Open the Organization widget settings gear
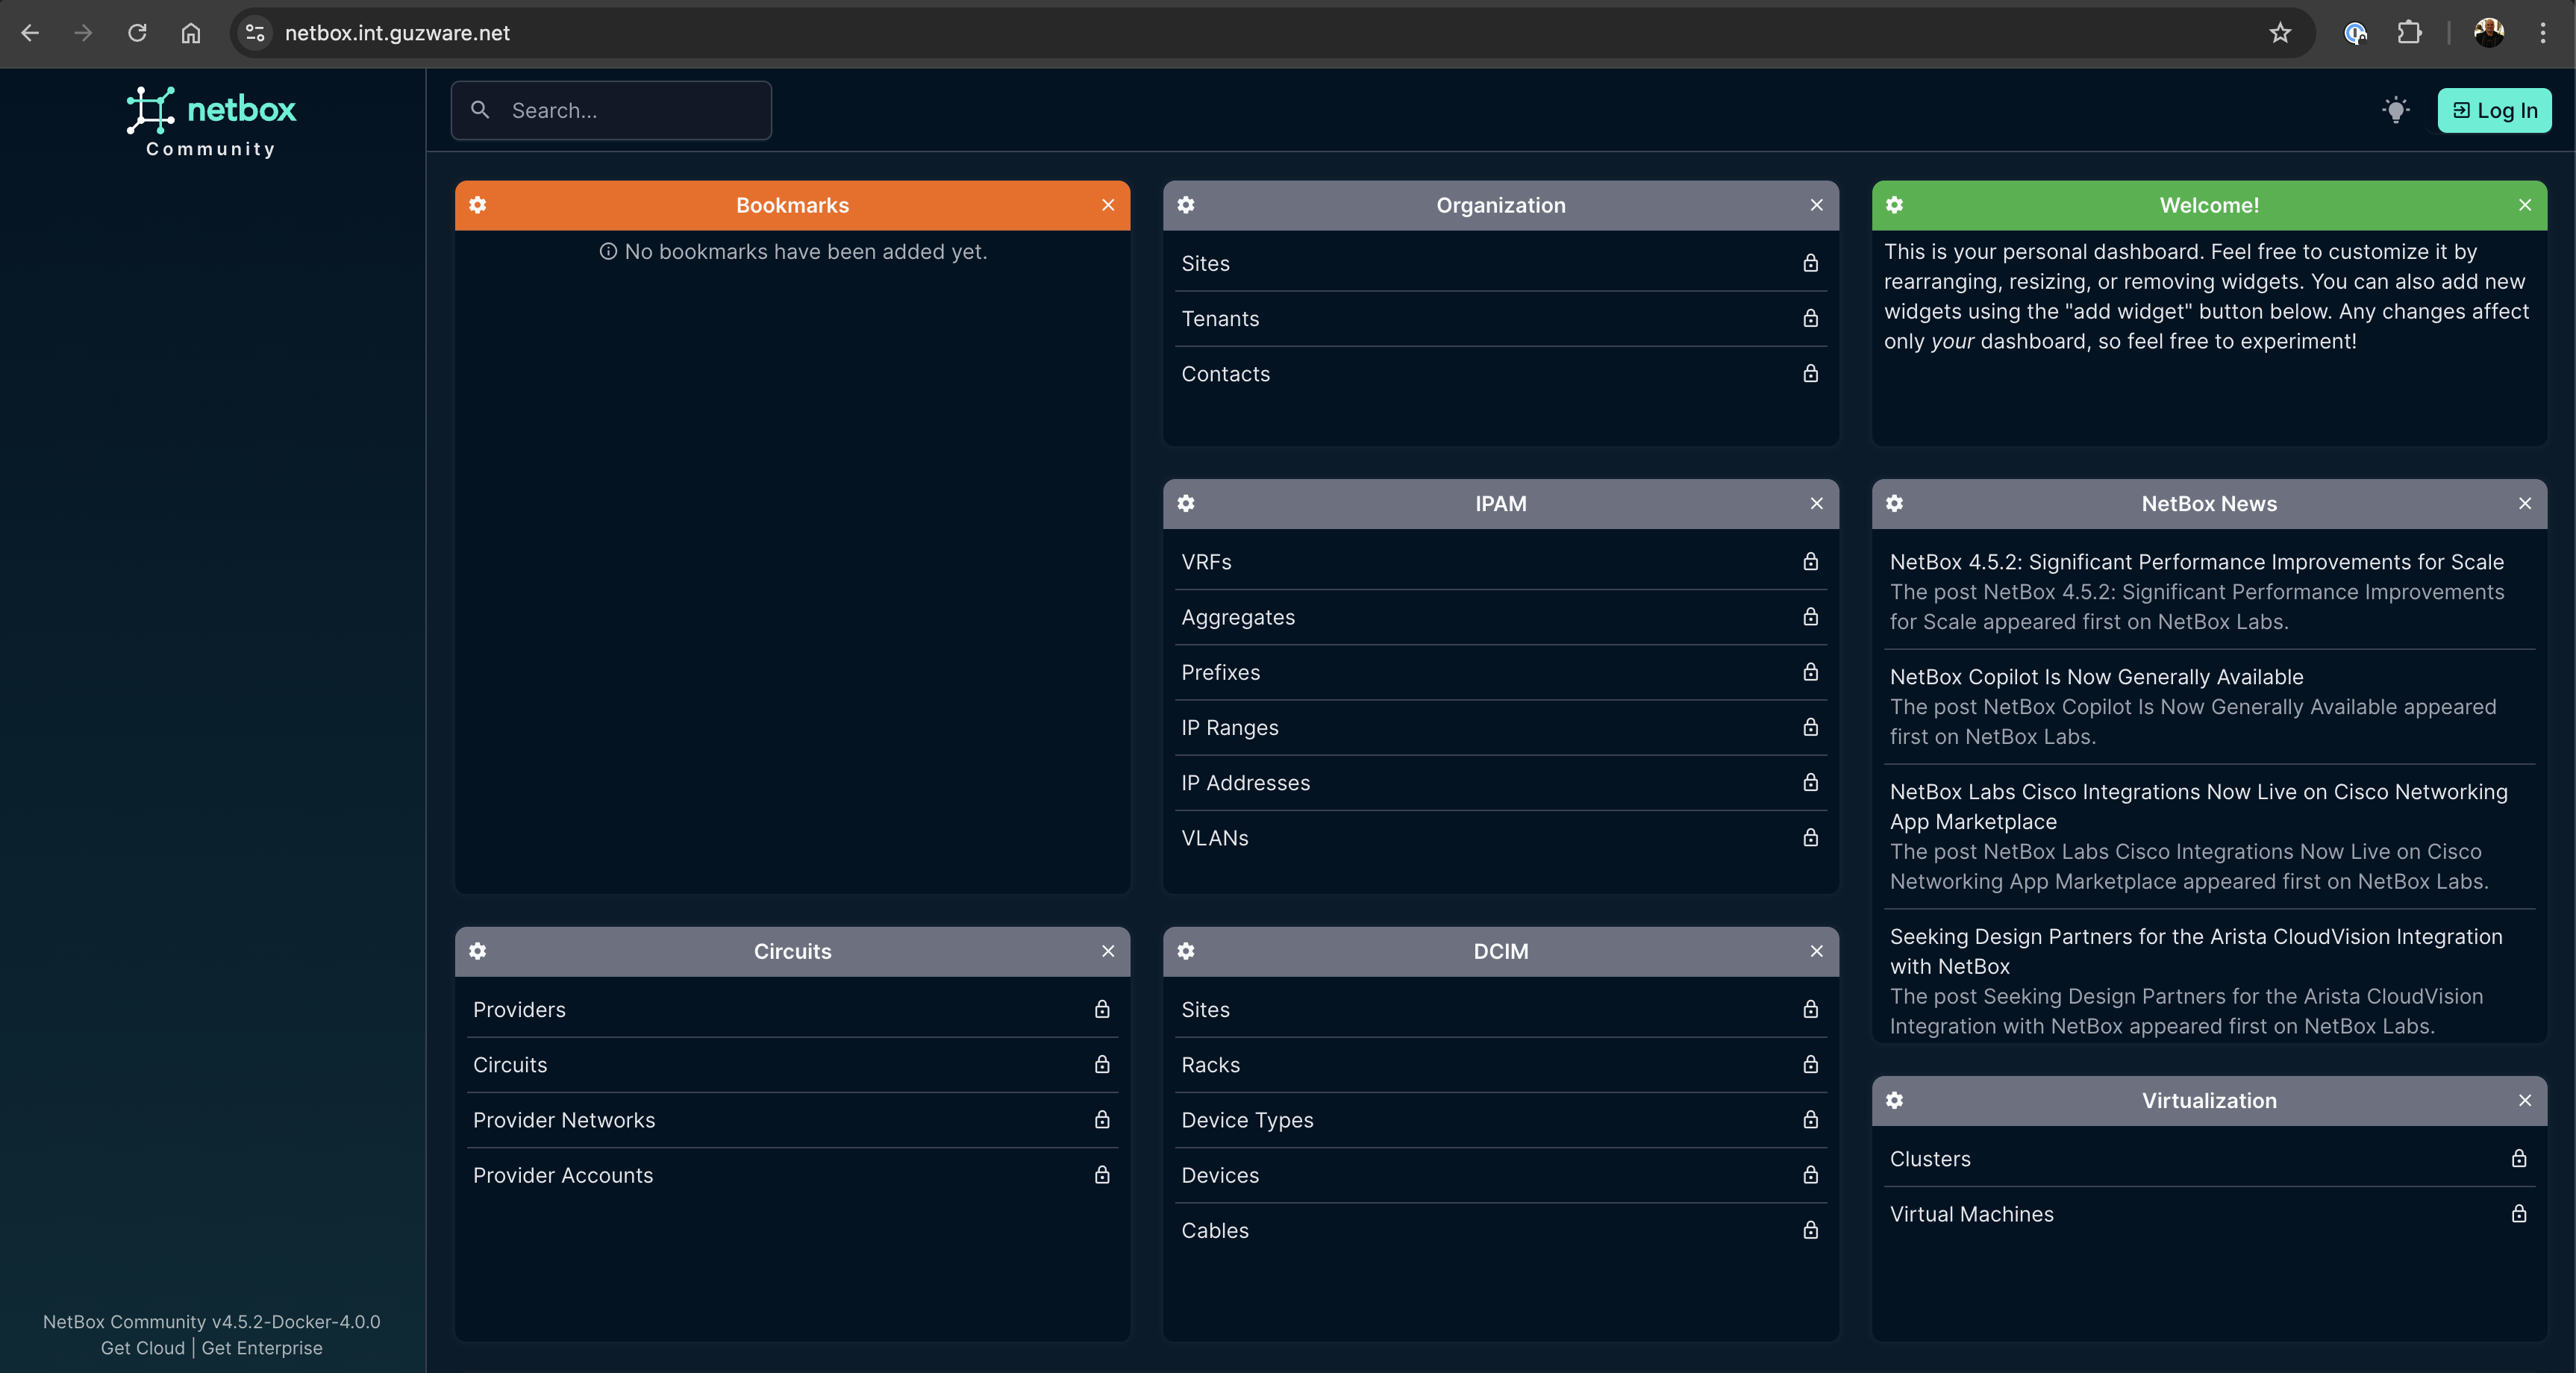The image size is (2576, 1373). (1186, 206)
